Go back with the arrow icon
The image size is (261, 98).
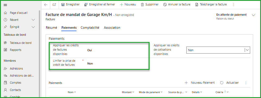pyautogui.click(x=46, y=5)
